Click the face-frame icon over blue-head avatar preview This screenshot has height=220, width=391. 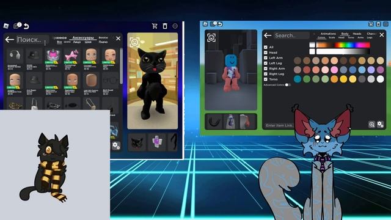pyautogui.click(x=211, y=38)
